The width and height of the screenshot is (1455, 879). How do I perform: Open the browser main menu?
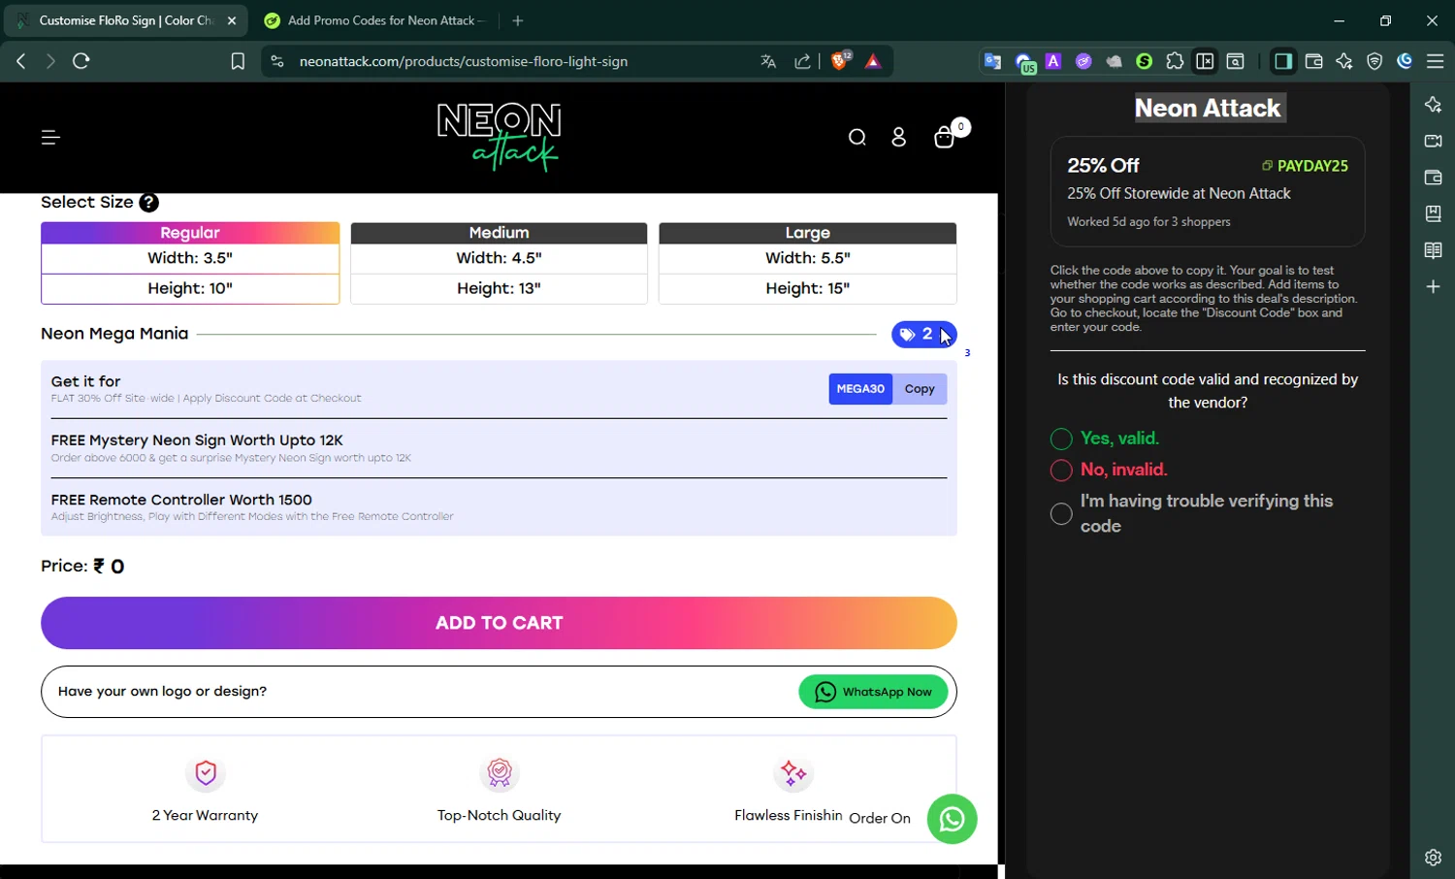tap(1435, 61)
